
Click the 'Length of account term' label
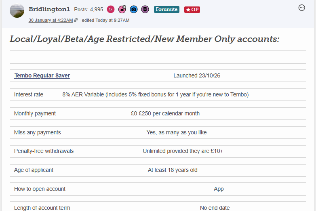(x=42, y=208)
